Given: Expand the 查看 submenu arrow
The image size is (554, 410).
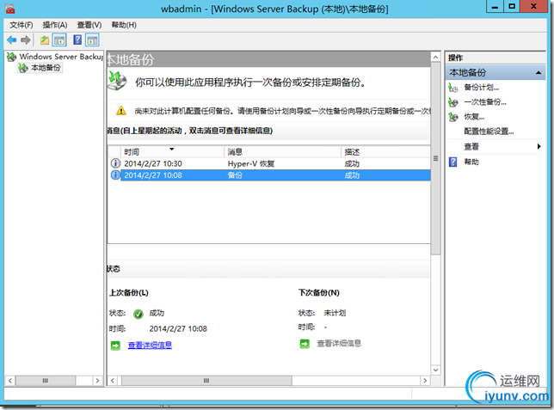Looking at the screenshot, I should click(x=539, y=147).
